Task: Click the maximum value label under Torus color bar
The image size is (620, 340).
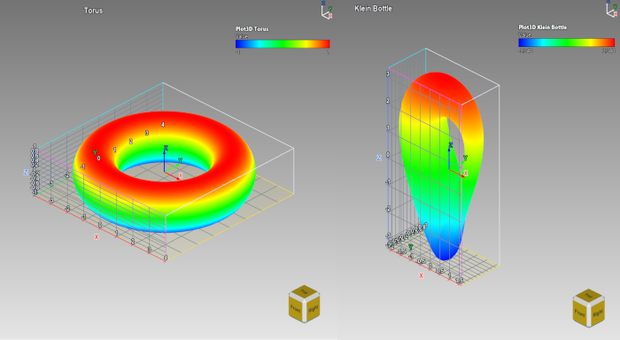Action: (x=328, y=51)
